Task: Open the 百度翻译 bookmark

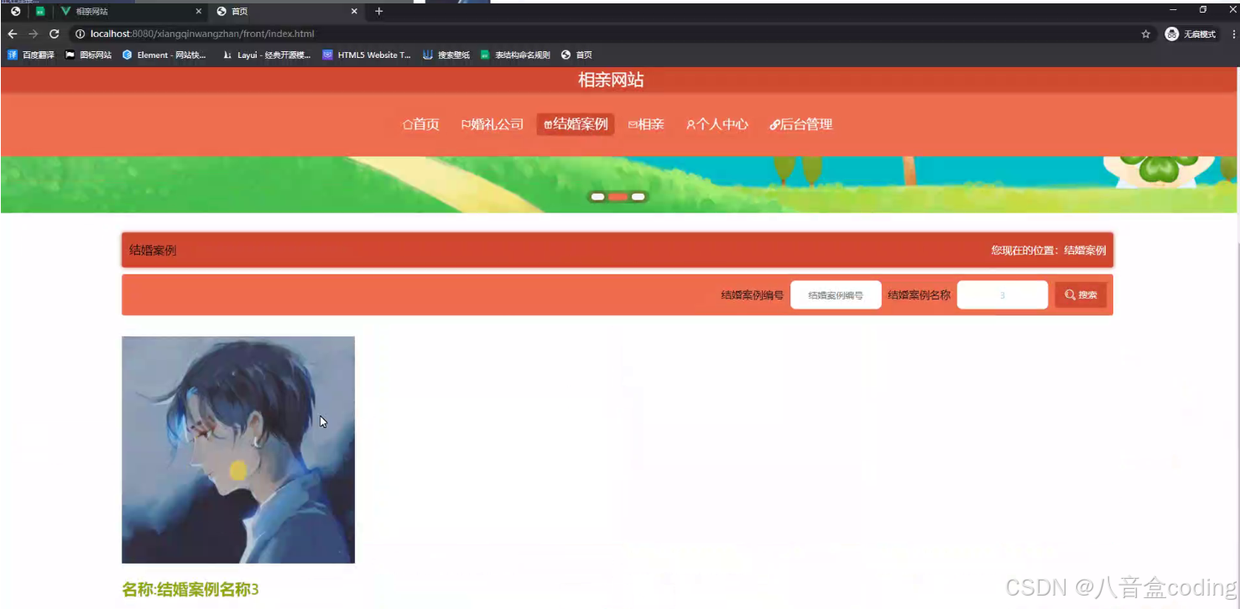Action: click(31, 55)
